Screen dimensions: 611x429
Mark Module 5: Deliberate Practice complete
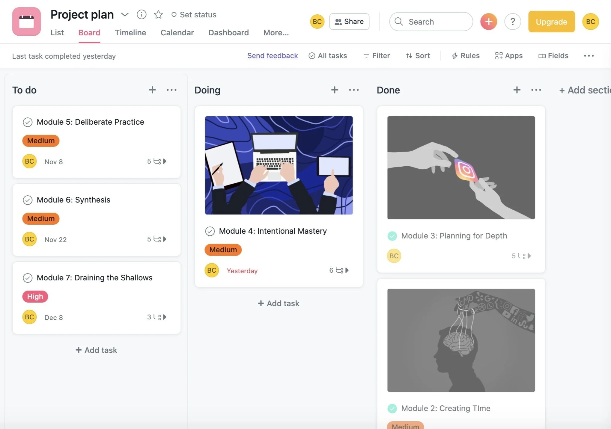(28, 122)
